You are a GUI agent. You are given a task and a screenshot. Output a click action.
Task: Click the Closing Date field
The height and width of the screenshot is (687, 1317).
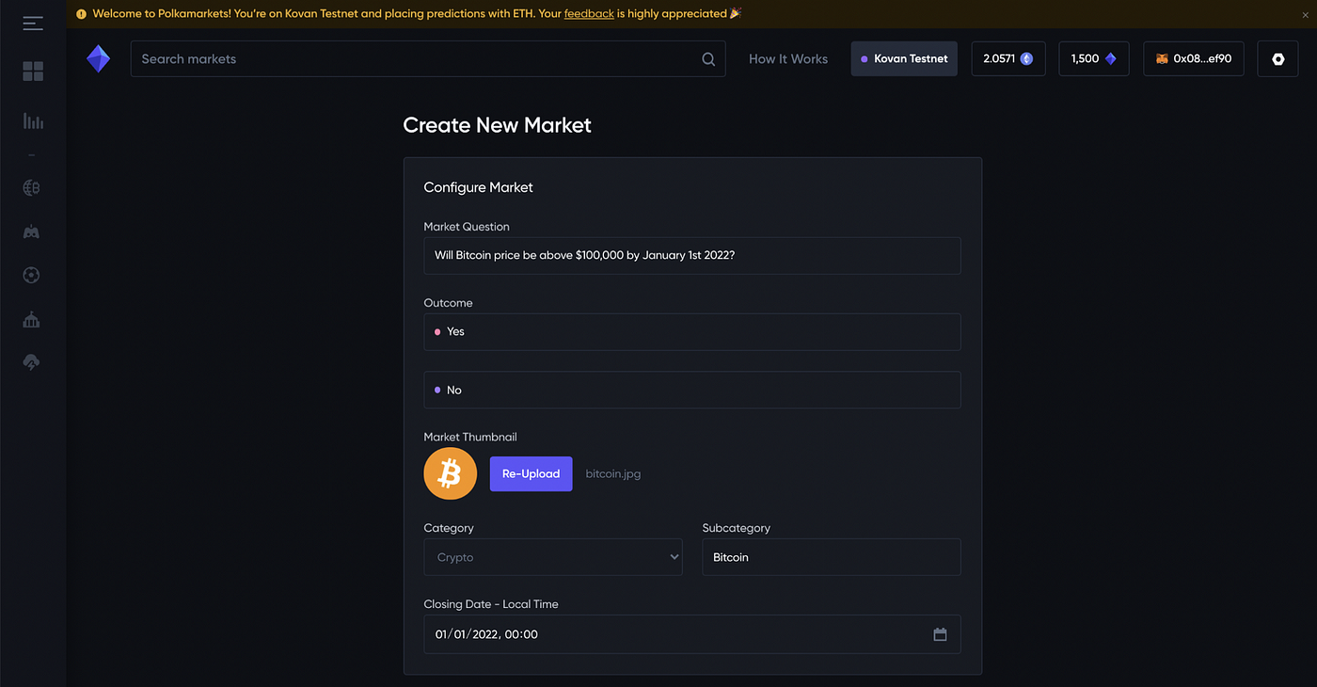point(692,634)
